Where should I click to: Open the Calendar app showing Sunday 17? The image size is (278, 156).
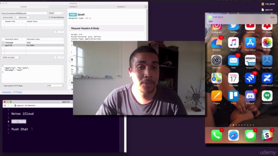tap(233, 78)
